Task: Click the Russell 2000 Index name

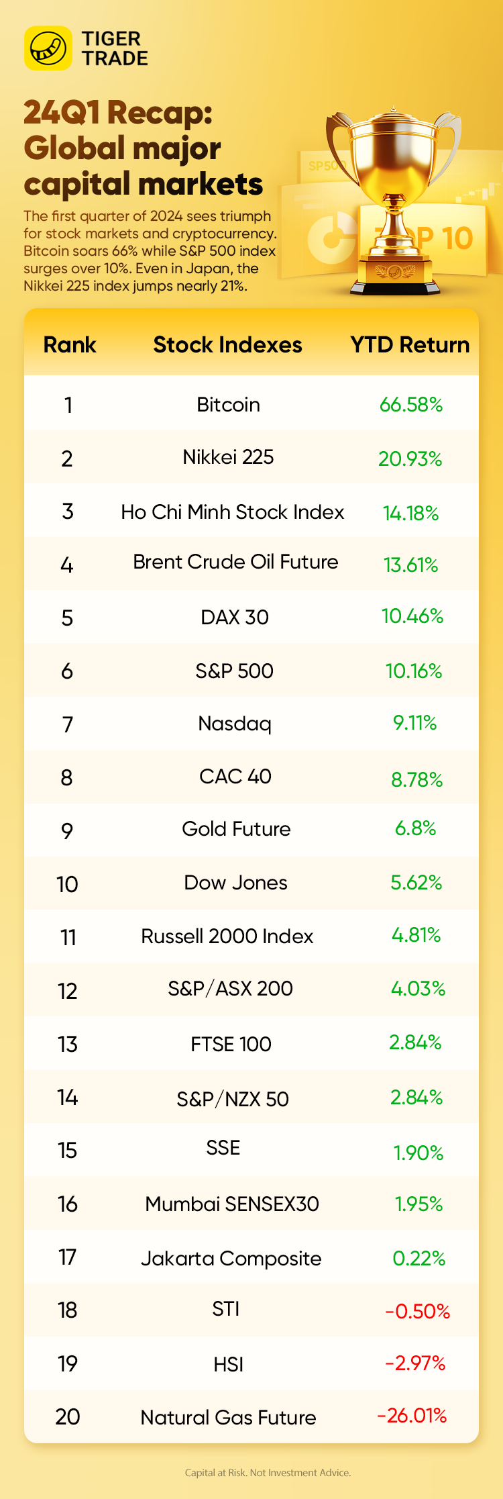Action: pyautogui.click(x=227, y=936)
